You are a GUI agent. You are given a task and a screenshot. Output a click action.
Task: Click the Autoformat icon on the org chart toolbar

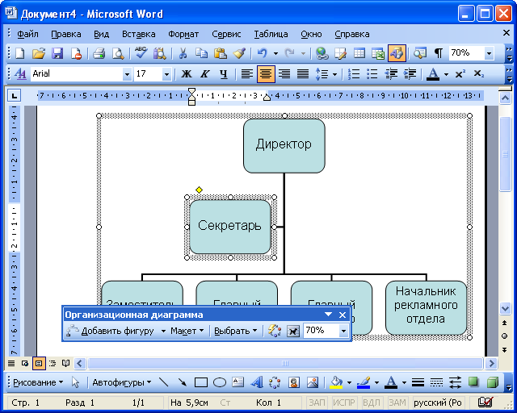click(x=275, y=331)
